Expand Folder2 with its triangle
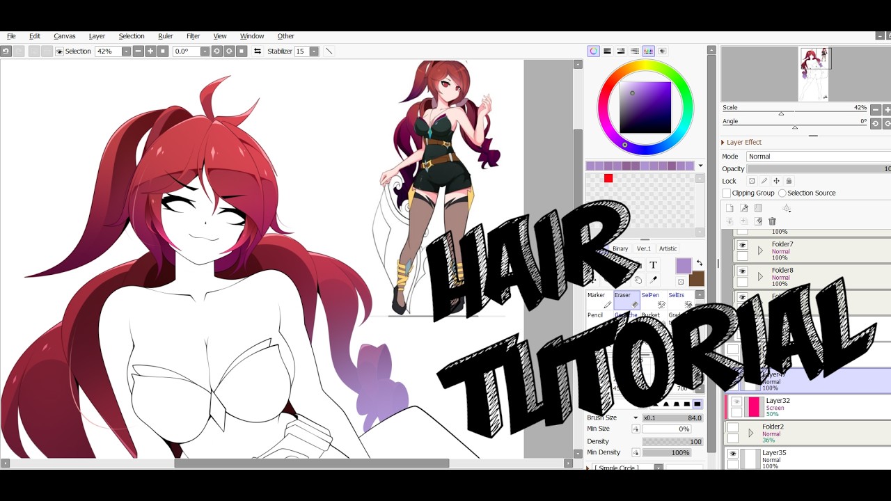Screen dimensions: 891x501 tap(750, 433)
